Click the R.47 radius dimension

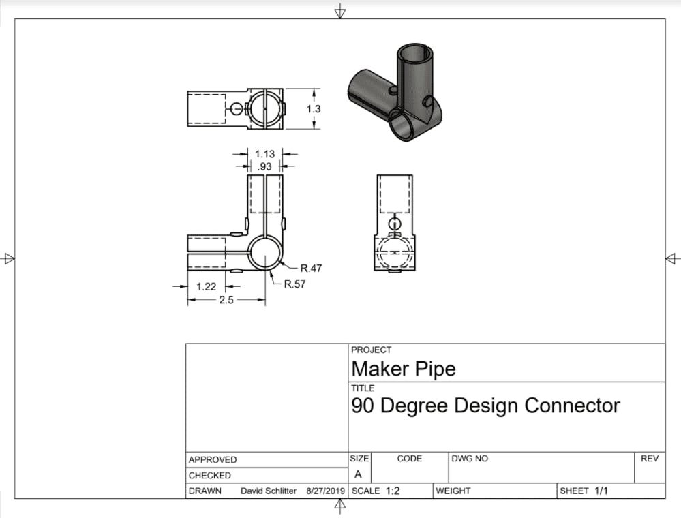(x=311, y=269)
